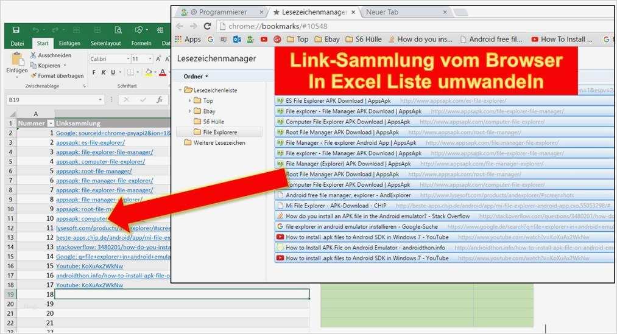This screenshot has height=334, width=617.
Task: Click the fill color paint bucket swatch
Action: pyautogui.click(x=149, y=72)
